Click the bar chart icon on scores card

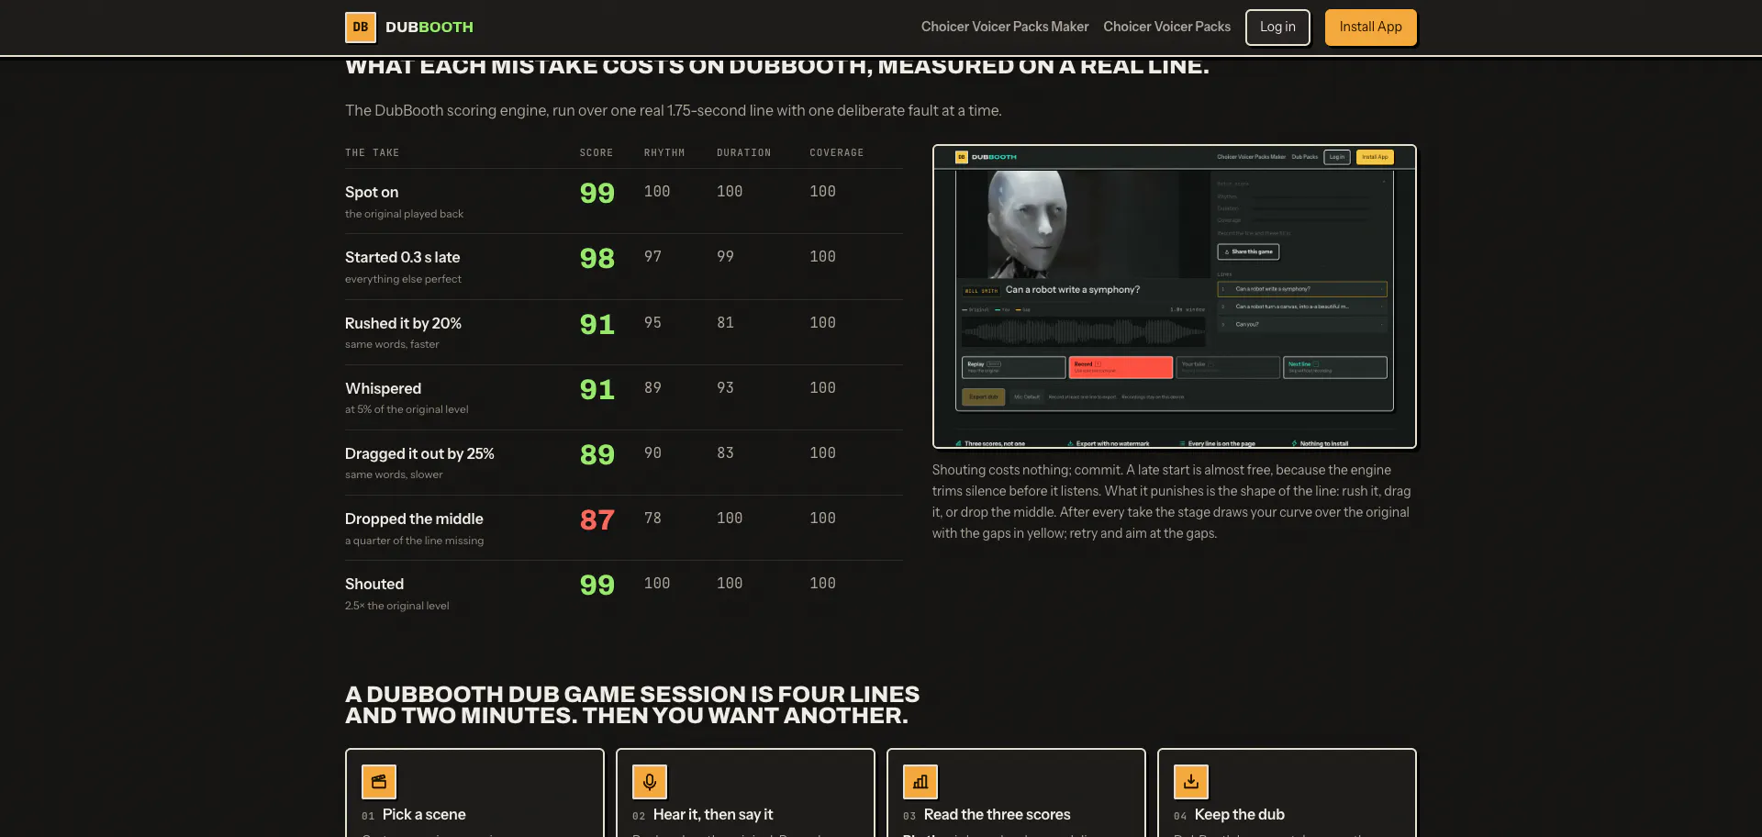[x=920, y=782]
